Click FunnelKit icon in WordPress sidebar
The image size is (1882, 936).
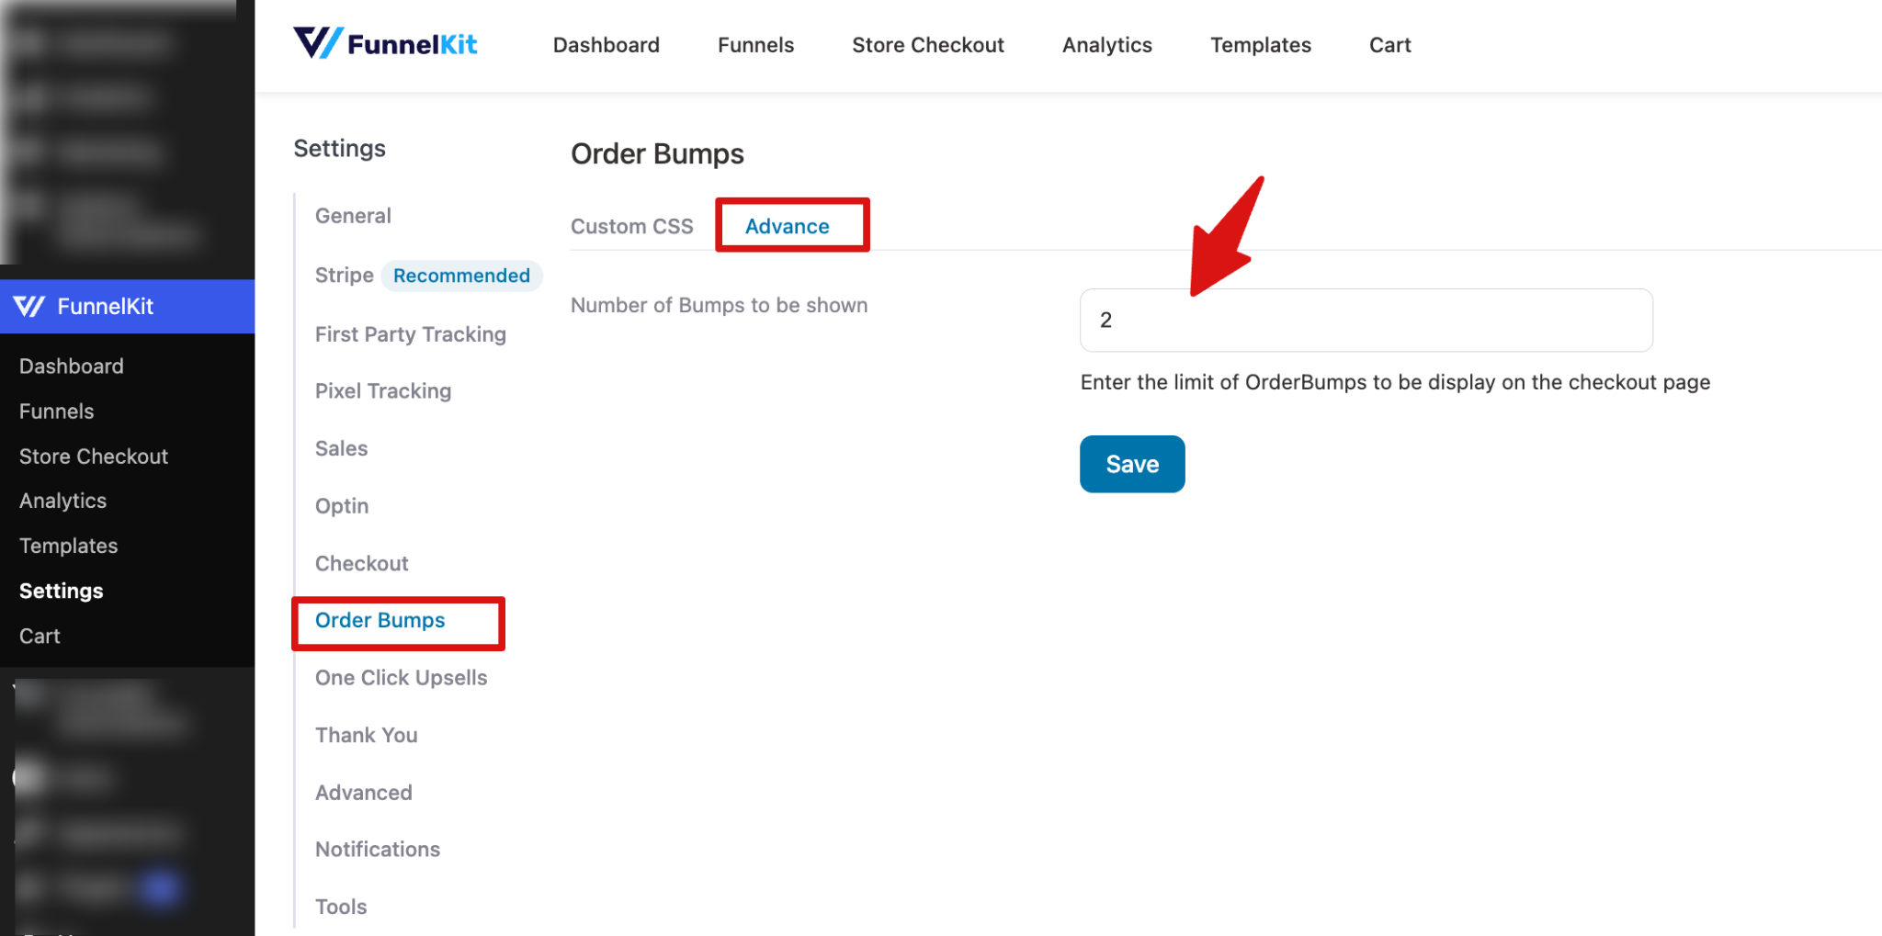pos(29,306)
